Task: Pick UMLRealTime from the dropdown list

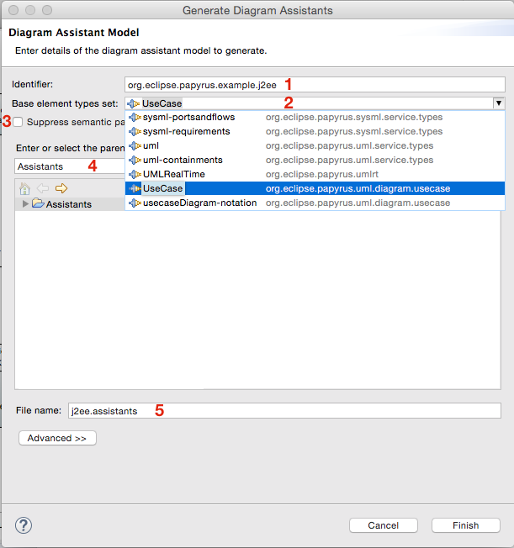Action: coord(315,174)
